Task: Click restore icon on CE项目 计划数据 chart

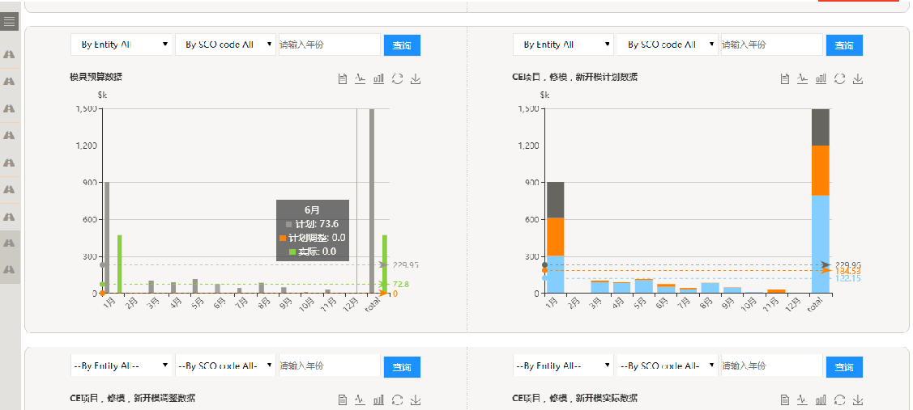Action: pos(839,78)
